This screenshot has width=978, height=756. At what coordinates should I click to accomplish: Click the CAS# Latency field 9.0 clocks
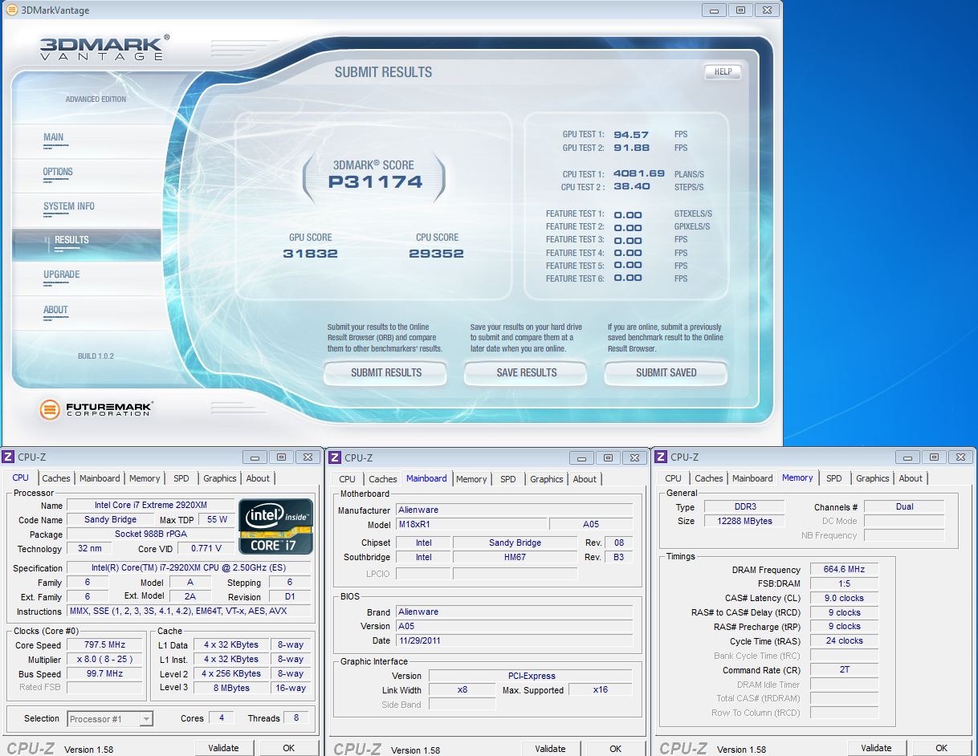pyautogui.click(x=844, y=599)
